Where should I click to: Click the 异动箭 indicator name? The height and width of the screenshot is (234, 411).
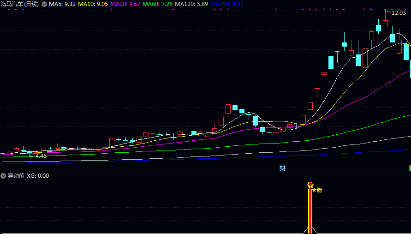[16, 176]
